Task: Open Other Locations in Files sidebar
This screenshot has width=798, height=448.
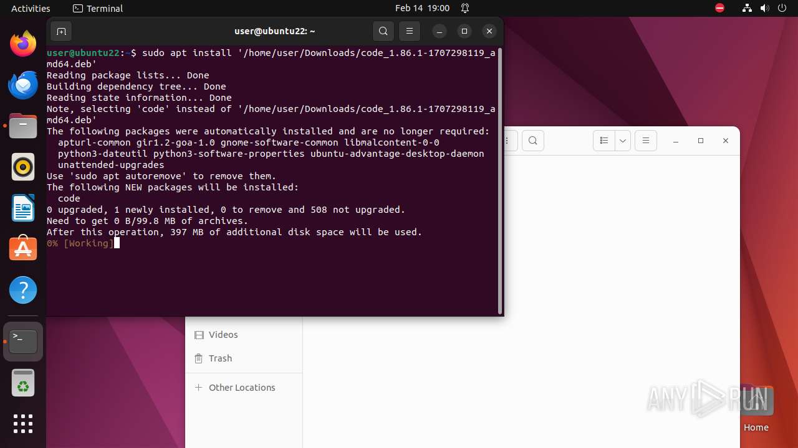Action: tap(244, 388)
